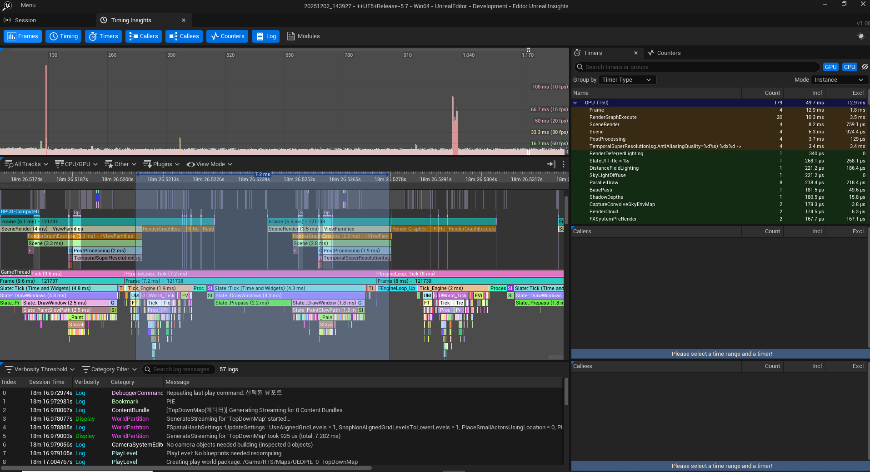The height and width of the screenshot is (472, 870).
Task: Select the SceneRender timer row
Action: point(719,125)
